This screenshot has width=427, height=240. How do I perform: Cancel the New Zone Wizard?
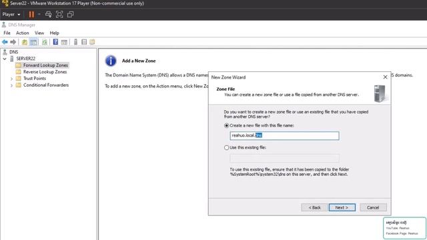pos(373,207)
